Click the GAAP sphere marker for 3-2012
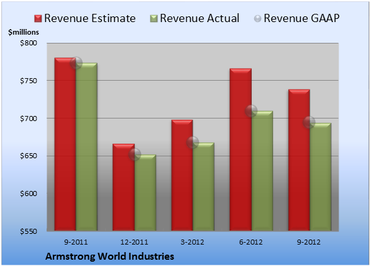 pos(193,142)
